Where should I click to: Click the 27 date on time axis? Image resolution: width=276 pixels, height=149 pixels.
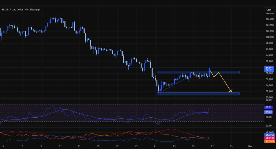coord(212,146)
